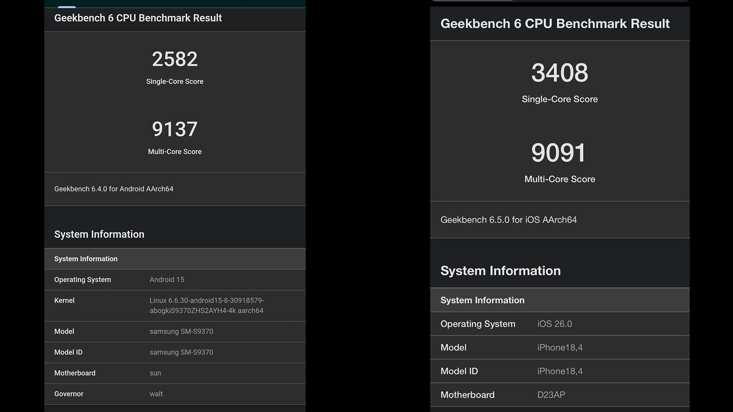Click the single-core score 2582
This screenshot has height=412, width=733.
[x=175, y=59]
